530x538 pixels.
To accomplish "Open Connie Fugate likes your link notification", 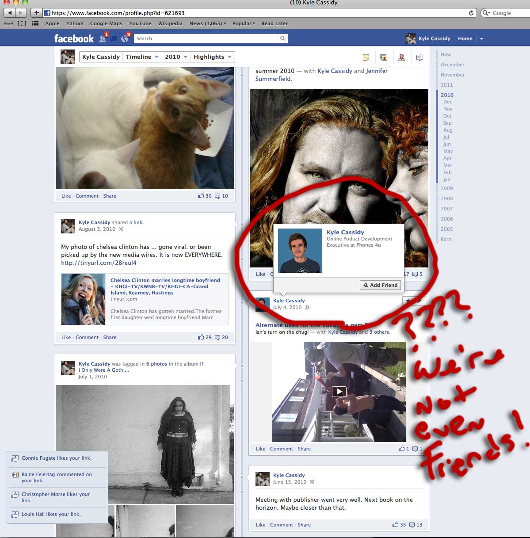I will click(x=57, y=458).
